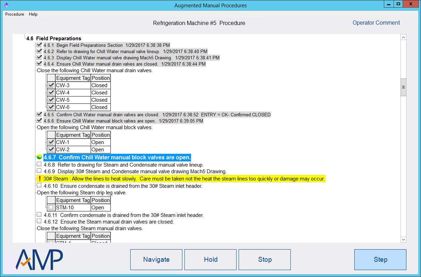Check the checkbox for step 4.6.10

coord(39,185)
